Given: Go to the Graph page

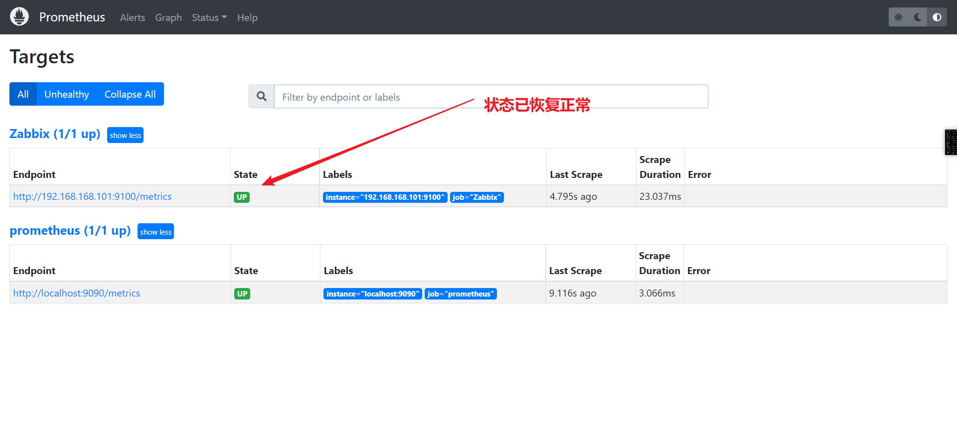Looking at the screenshot, I should [168, 17].
